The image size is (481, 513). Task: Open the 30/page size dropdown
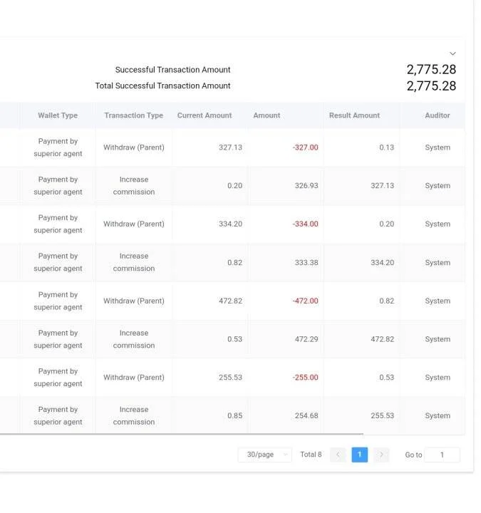click(264, 455)
